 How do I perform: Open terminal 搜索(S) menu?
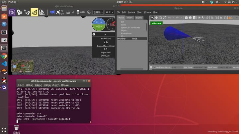47,85
